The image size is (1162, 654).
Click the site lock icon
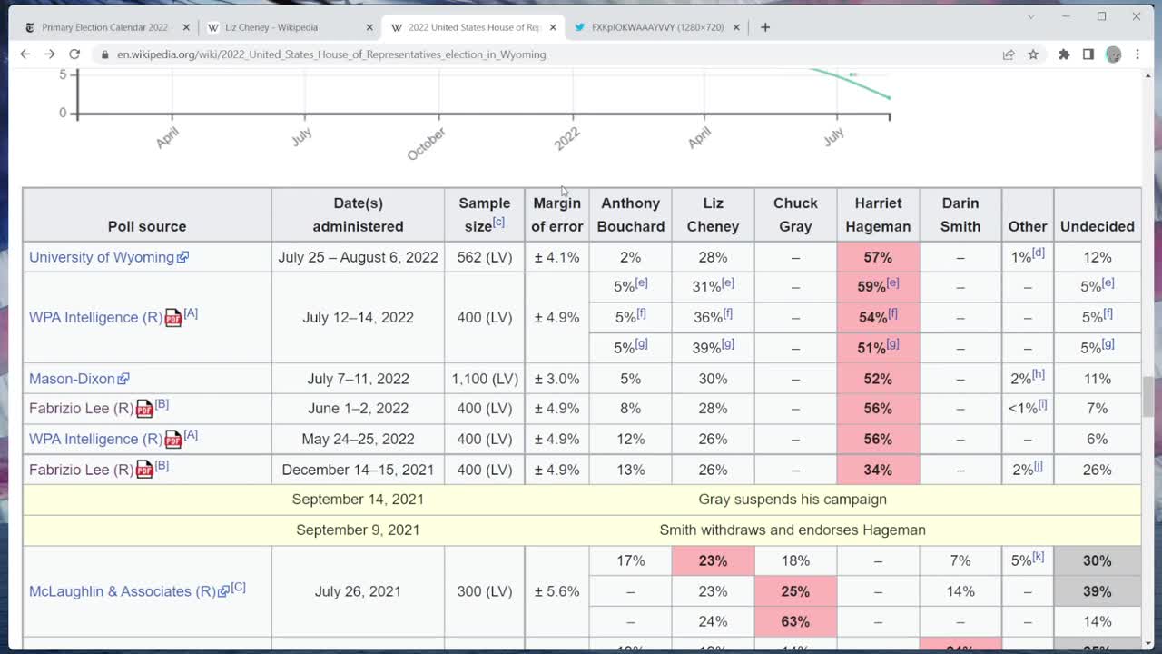click(104, 54)
